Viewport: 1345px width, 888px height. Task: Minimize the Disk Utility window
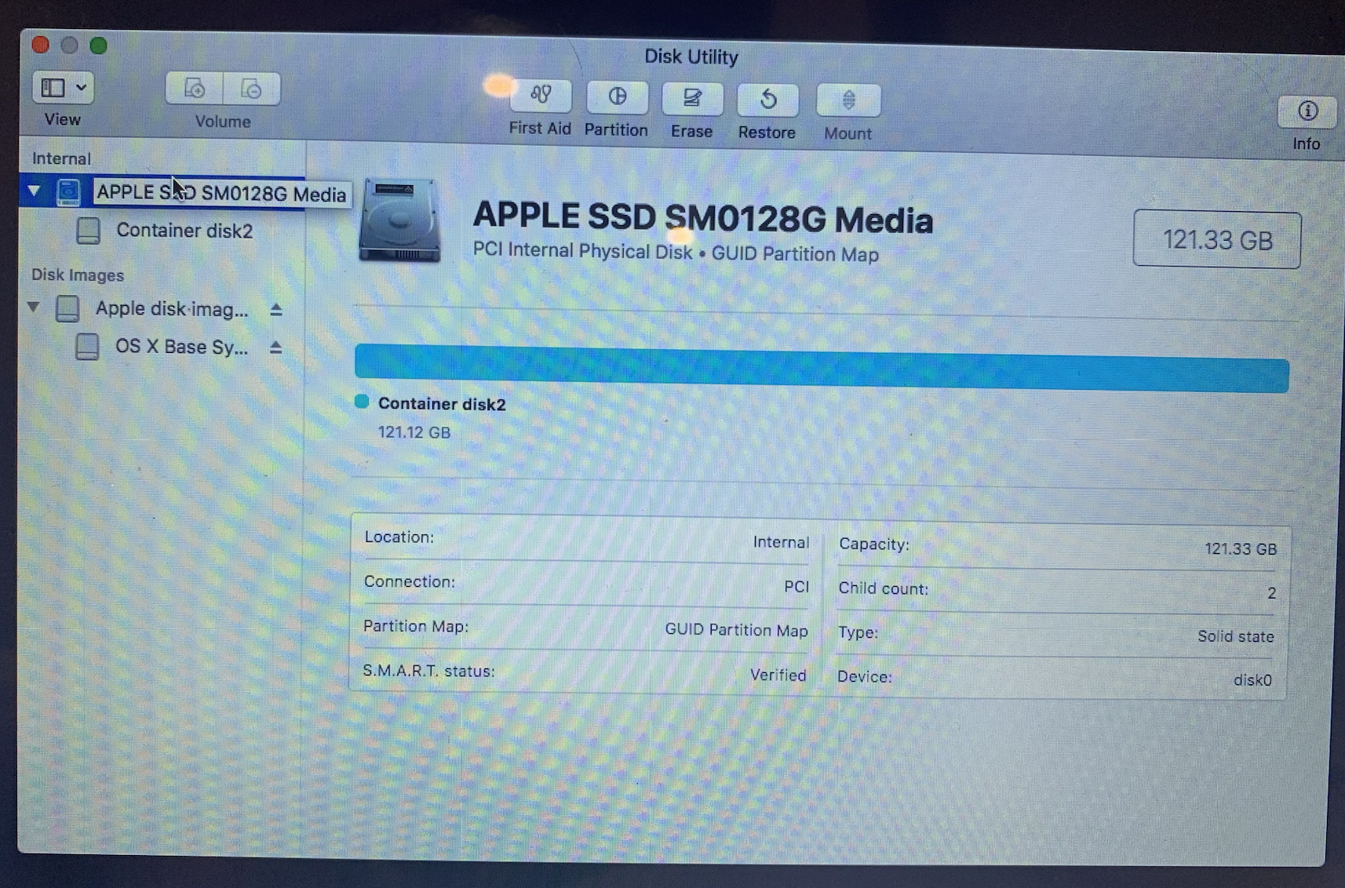(x=69, y=45)
